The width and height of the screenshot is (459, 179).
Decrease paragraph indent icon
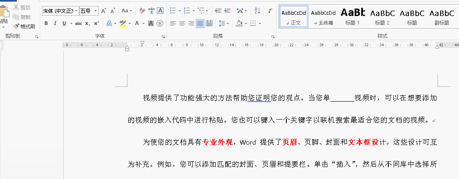[218, 11]
